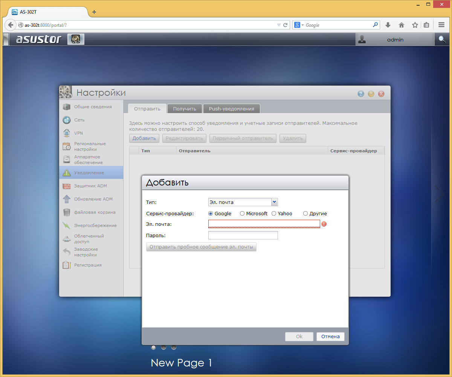Select Другие service provider radio

coord(305,213)
